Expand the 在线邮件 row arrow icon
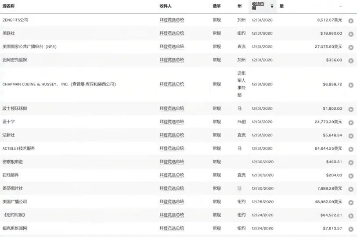This screenshot has height=237, width=357. (351, 176)
